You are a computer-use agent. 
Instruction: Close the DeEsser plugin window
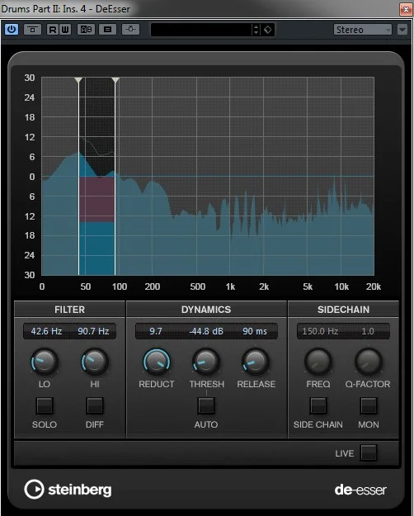coord(407,9)
